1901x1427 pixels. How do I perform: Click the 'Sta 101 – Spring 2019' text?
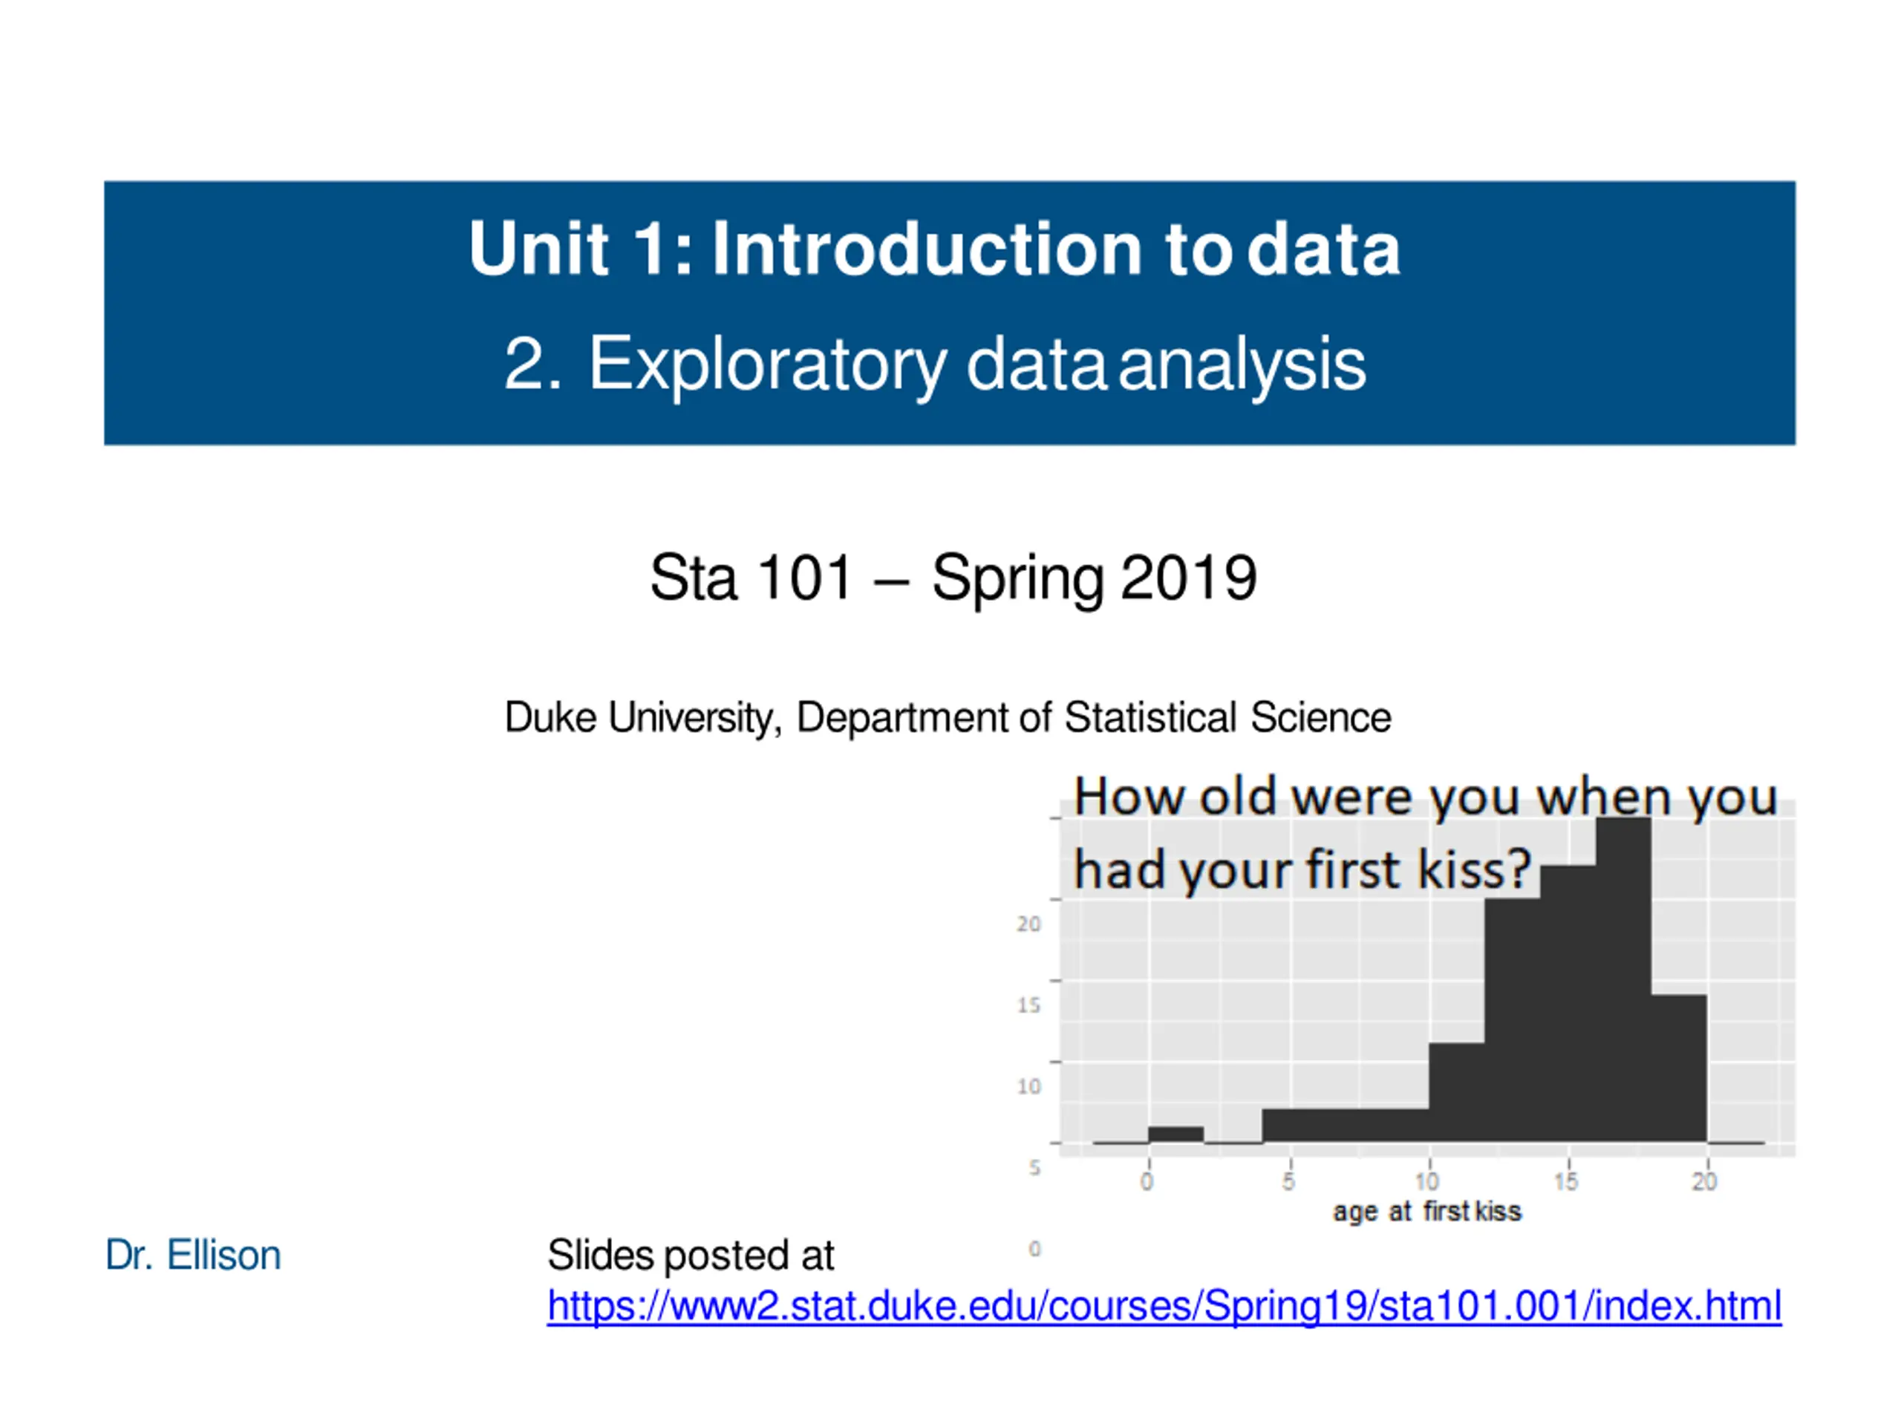coord(953,578)
